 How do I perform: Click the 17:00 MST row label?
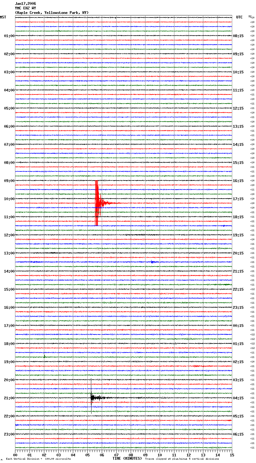tap(9, 326)
